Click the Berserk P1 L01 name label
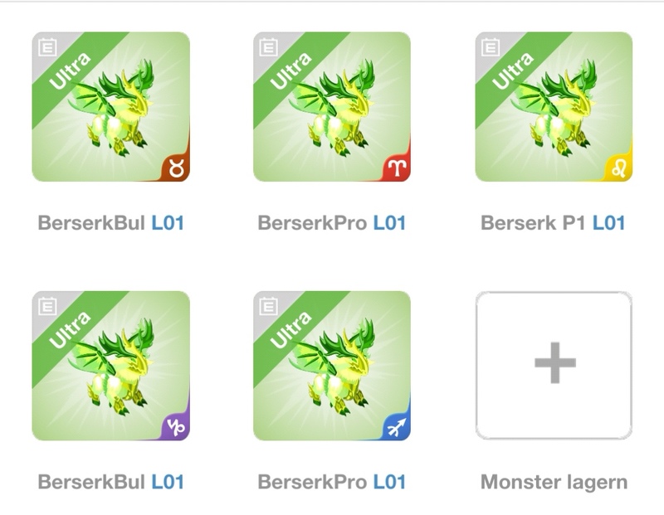The height and width of the screenshot is (515, 664). (553, 222)
